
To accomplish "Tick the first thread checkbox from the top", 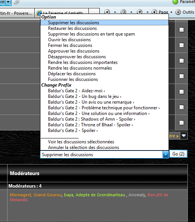I will pos(181,30).
